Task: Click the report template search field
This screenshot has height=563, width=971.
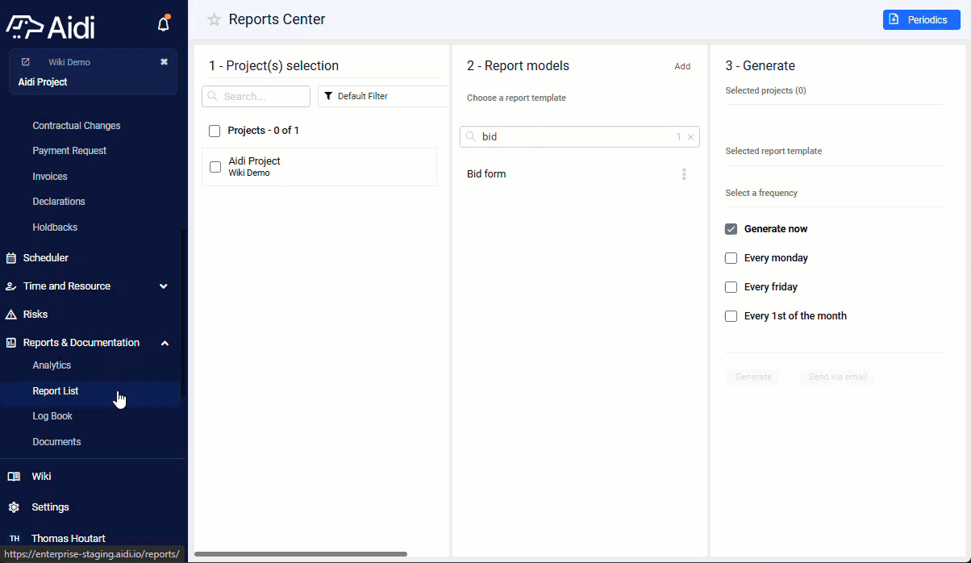Action: point(579,137)
